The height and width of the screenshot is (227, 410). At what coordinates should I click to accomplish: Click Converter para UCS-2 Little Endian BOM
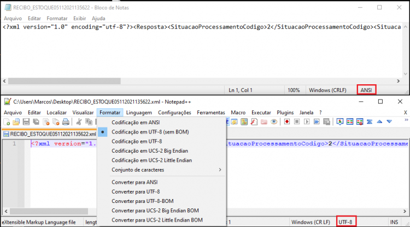(x=161, y=220)
